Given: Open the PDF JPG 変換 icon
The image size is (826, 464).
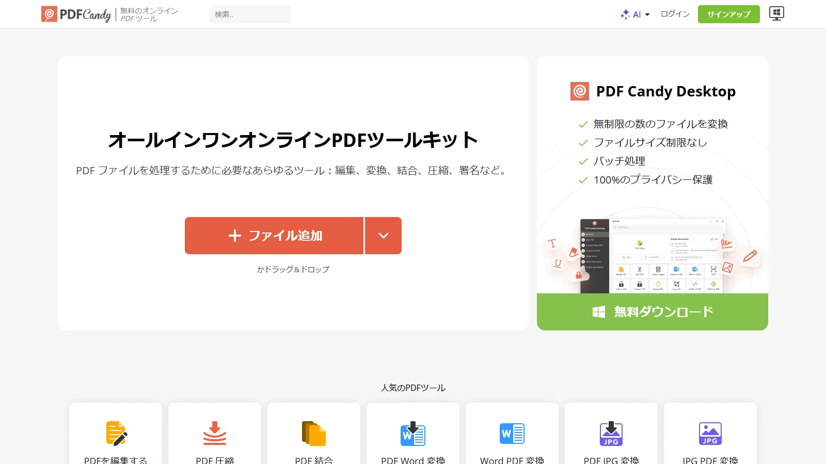Looking at the screenshot, I should pos(611,433).
